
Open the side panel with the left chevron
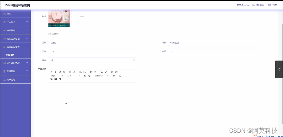[x=279, y=69]
